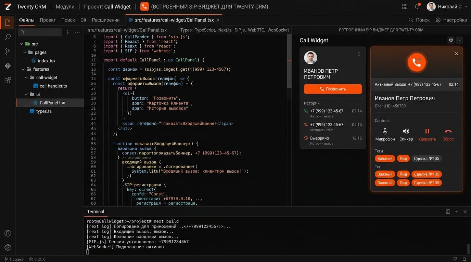Open the Расширения tab
471x262 pixels.
106,20
